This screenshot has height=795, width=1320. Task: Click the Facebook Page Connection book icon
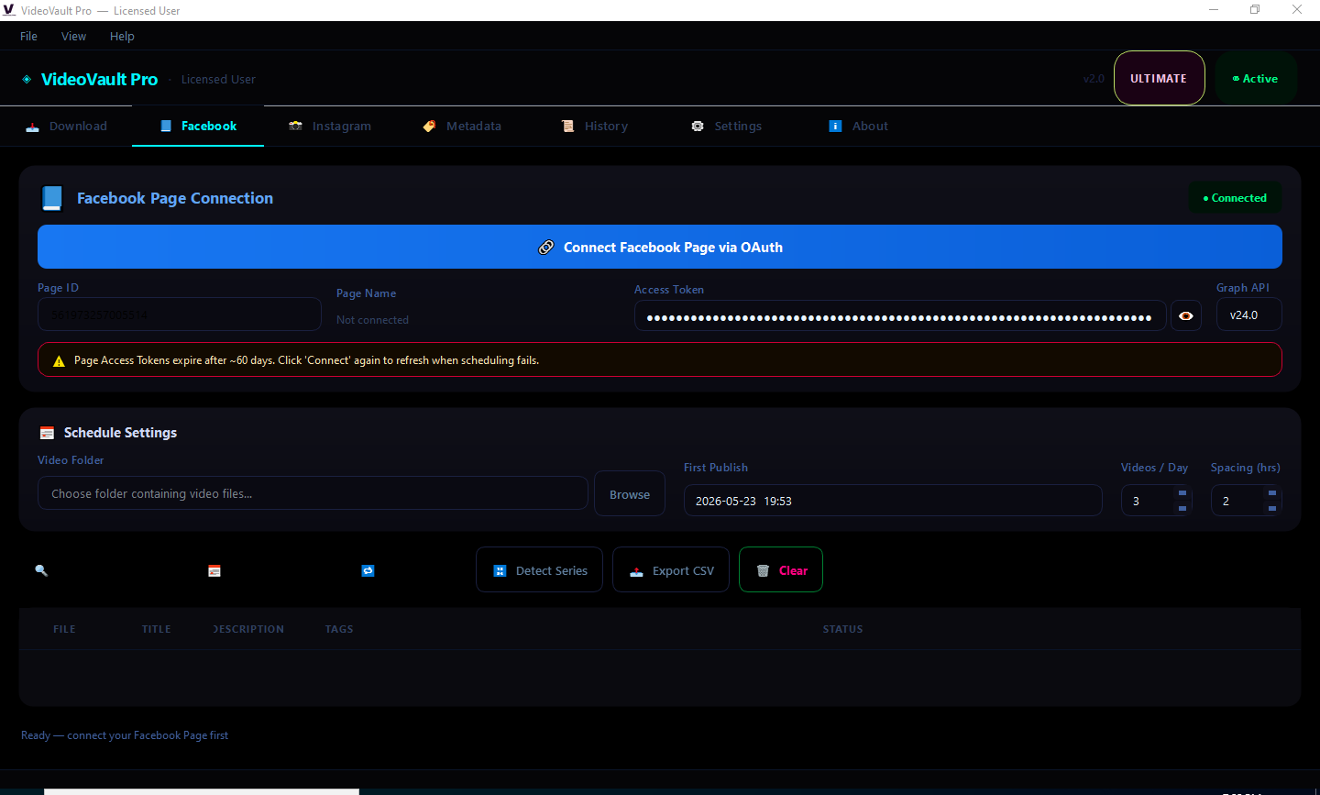click(52, 198)
